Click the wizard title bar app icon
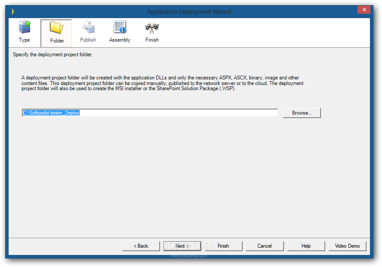 coord(12,12)
